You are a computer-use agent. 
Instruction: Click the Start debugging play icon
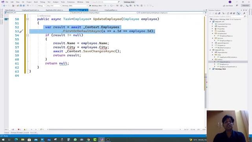pyautogui.click(x=90, y=6)
